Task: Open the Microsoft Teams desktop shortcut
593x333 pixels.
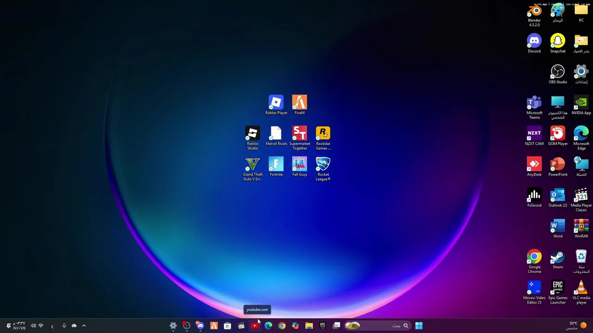Action: tap(534, 107)
